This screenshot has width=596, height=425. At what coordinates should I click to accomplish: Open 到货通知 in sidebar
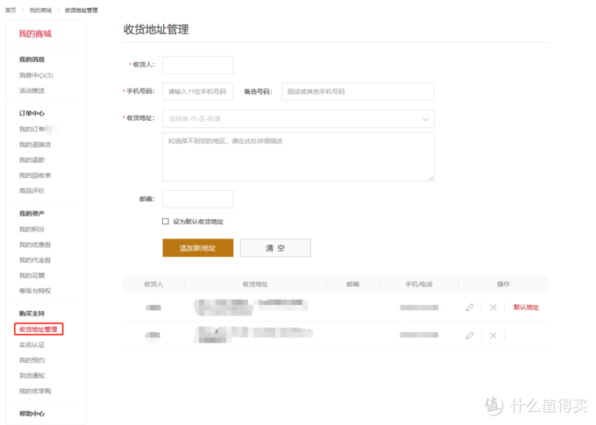(32, 376)
